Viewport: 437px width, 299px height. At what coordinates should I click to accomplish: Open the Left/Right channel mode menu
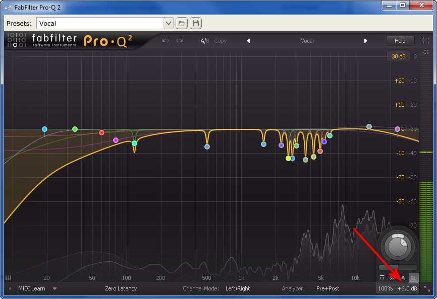pyautogui.click(x=237, y=288)
